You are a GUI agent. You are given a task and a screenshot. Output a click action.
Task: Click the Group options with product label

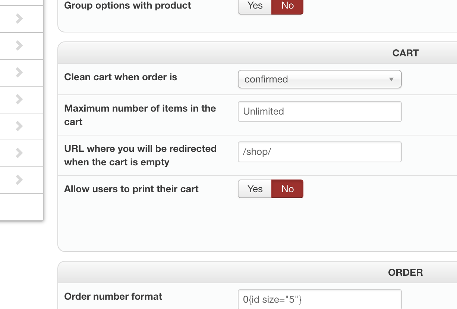[127, 6]
